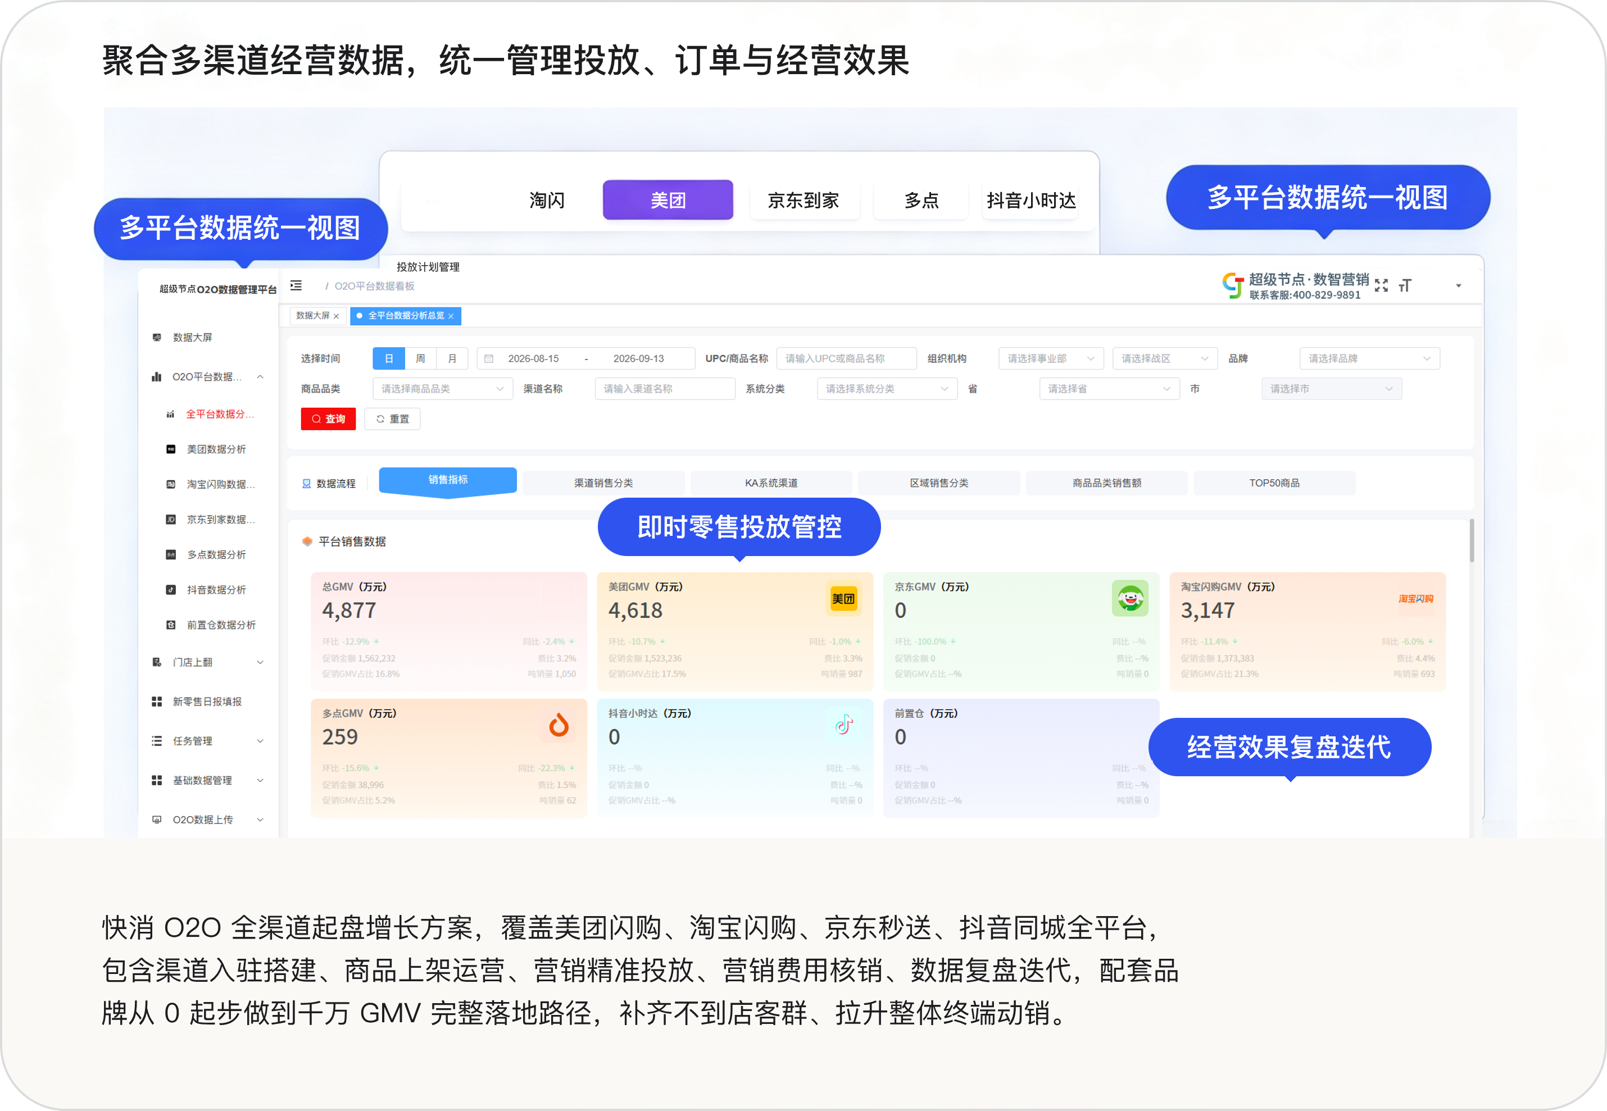Open the 请选择商品品类 dropdown
The image size is (1607, 1111).
pyautogui.click(x=443, y=389)
